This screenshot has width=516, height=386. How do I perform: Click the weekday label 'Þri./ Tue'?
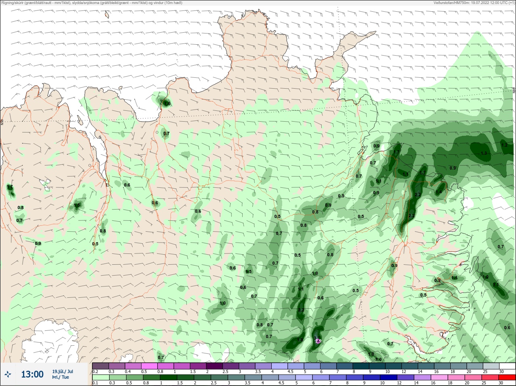pos(60,377)
